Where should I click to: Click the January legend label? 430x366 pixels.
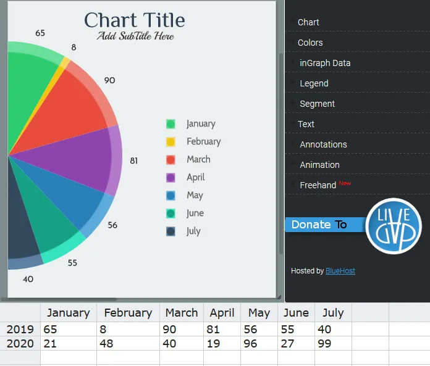(201, 124)
